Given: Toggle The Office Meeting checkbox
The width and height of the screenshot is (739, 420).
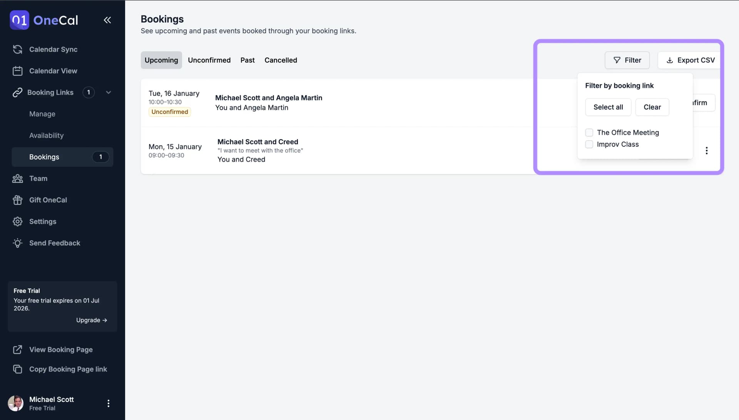Looking at the screenshot, I should click(589, 132).
